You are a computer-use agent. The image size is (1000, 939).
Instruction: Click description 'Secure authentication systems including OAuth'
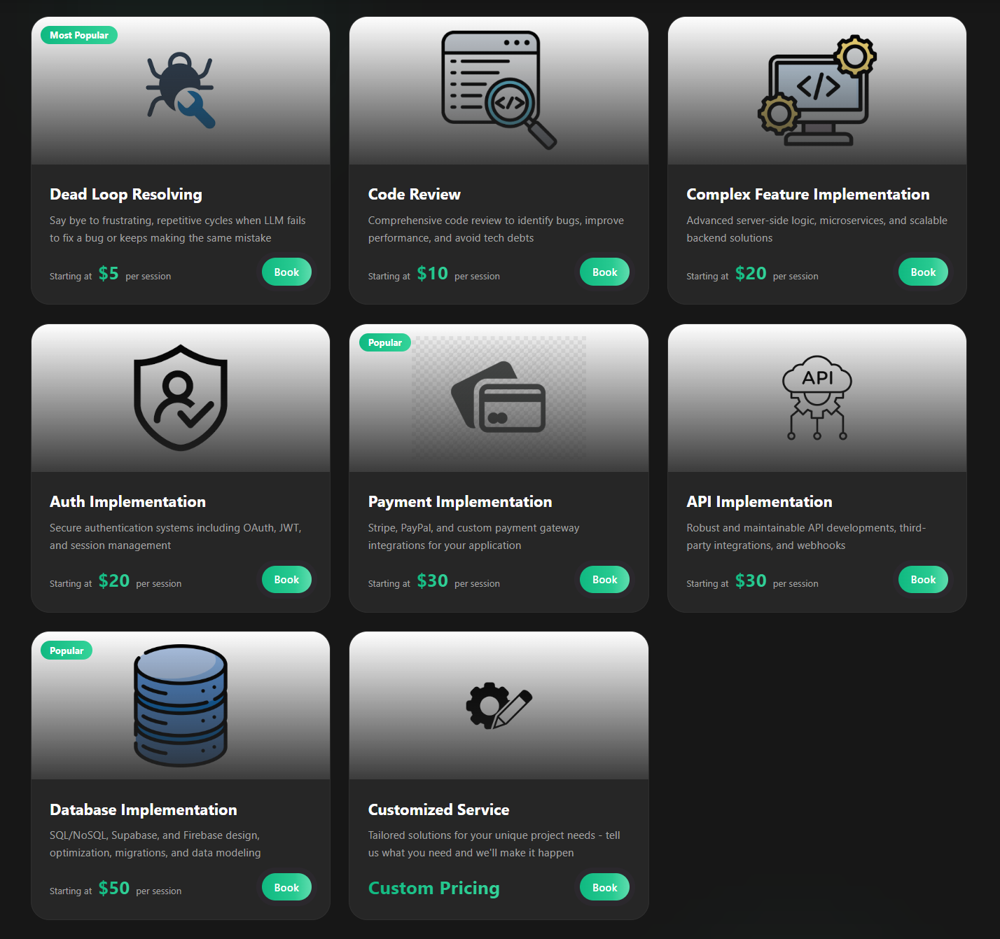pos(176,536)
